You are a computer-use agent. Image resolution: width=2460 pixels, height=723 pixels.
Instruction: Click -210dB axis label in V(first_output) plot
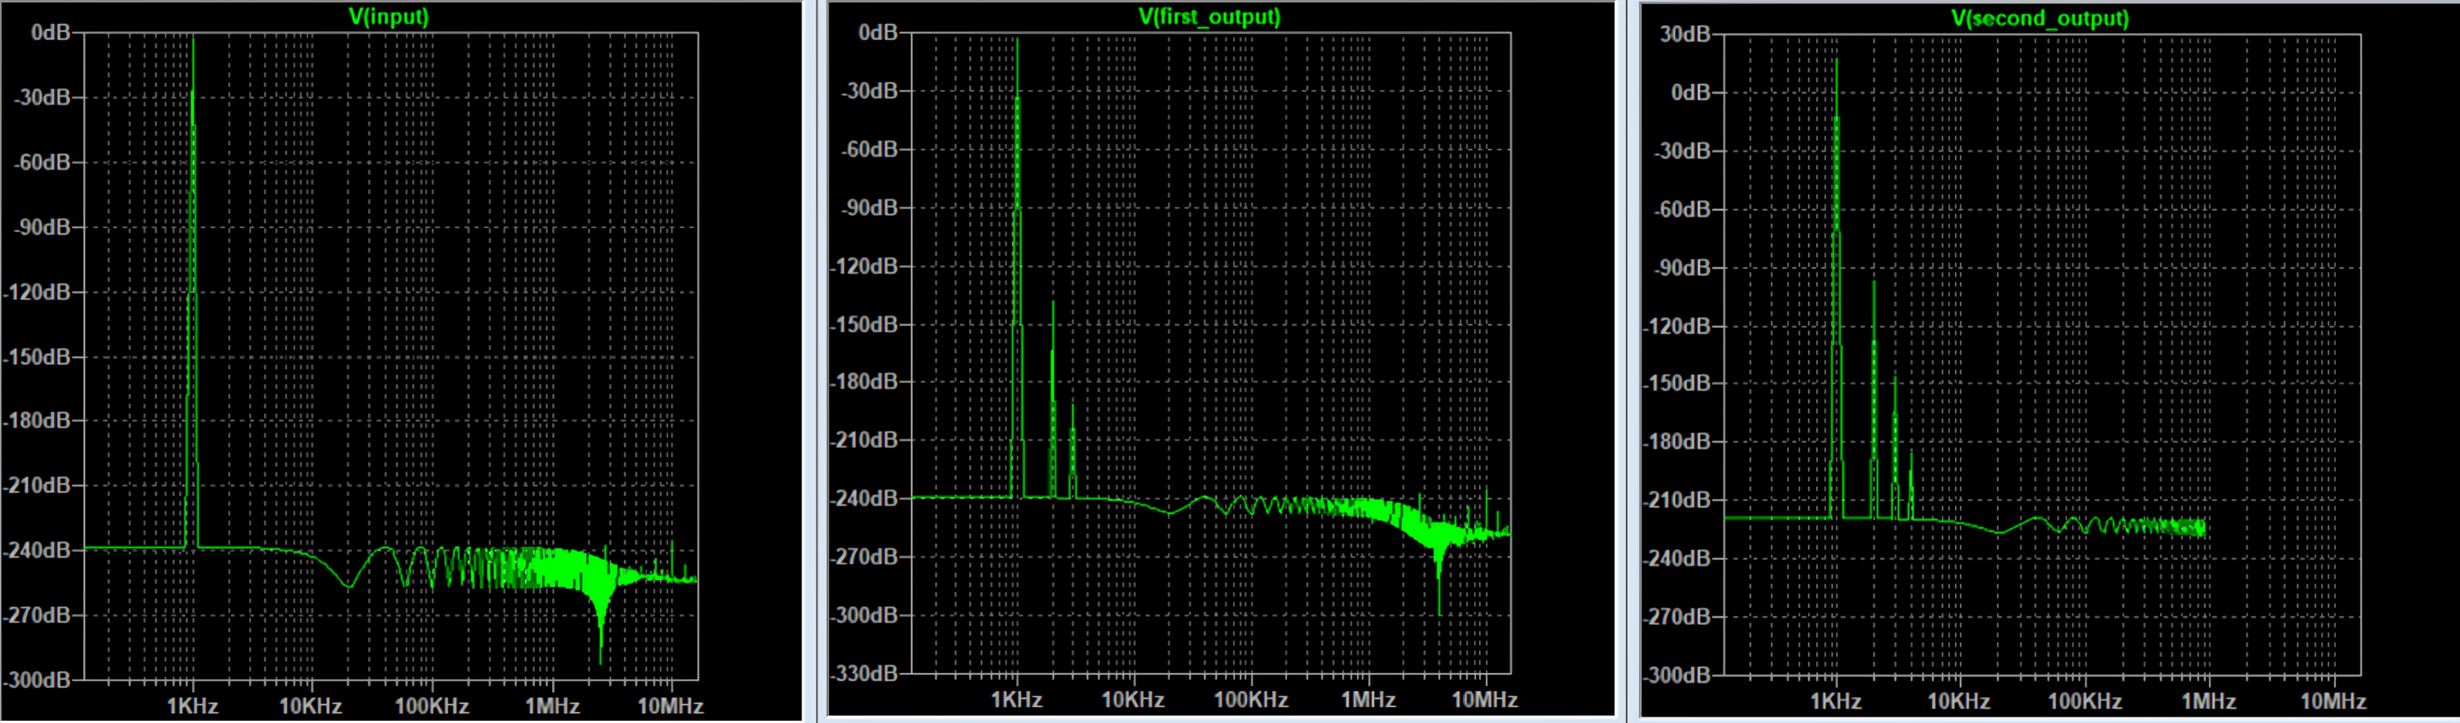click(864, 440)
